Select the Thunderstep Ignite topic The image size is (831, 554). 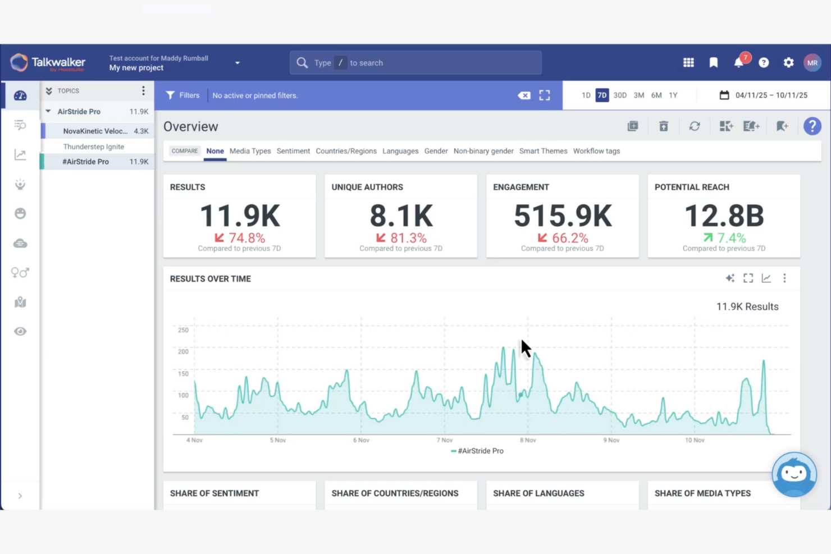pyautogui.click(x=97, y=146)
